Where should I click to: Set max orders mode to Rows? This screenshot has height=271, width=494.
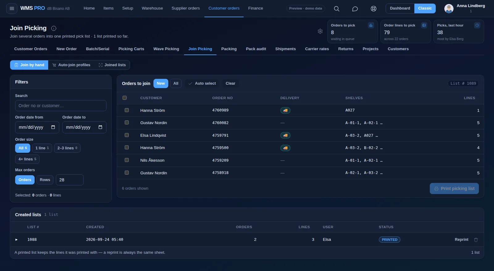45,180
